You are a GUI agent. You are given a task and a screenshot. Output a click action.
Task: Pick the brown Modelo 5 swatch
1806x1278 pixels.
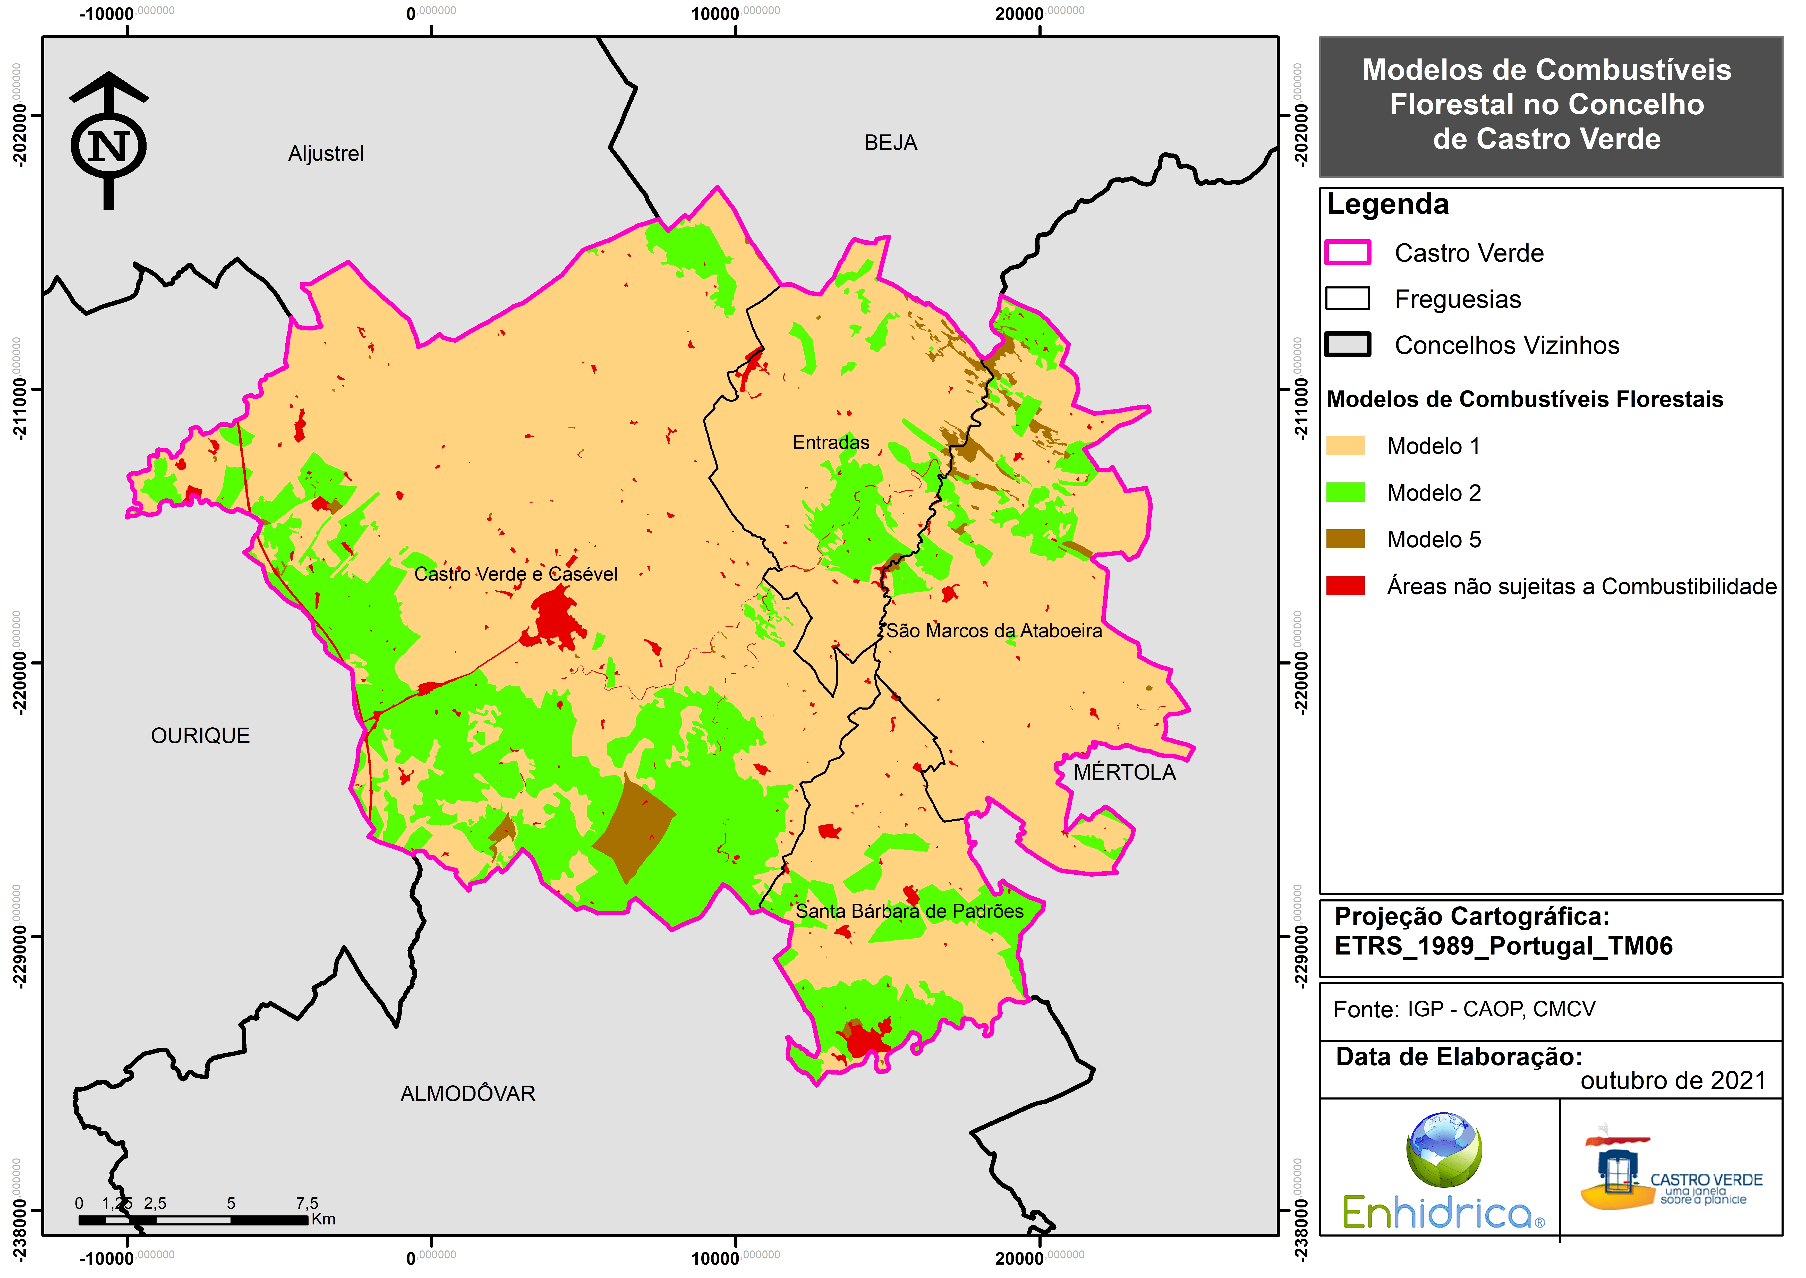coord(1346,539)
